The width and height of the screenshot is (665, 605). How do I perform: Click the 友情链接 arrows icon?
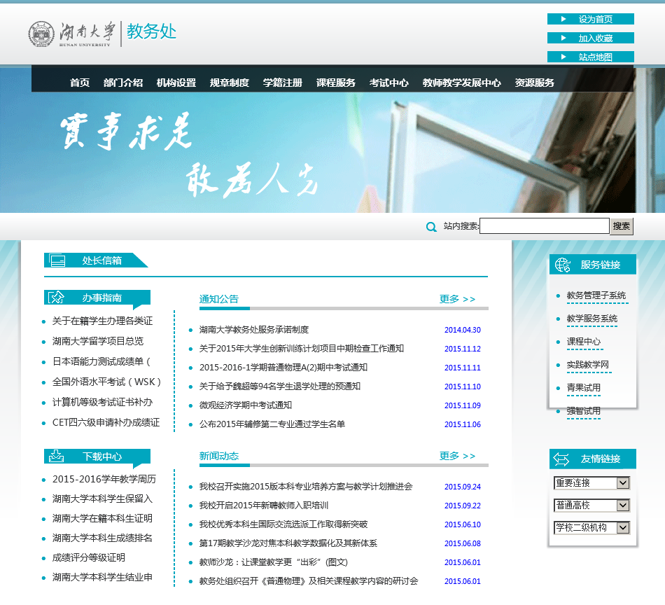click(x=561, y=459)
